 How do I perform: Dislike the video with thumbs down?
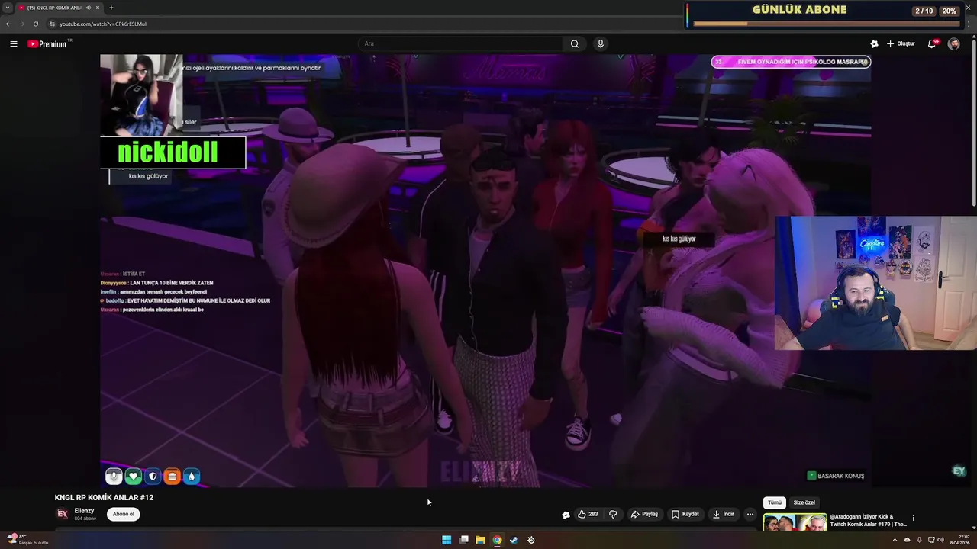coord(613,514)
